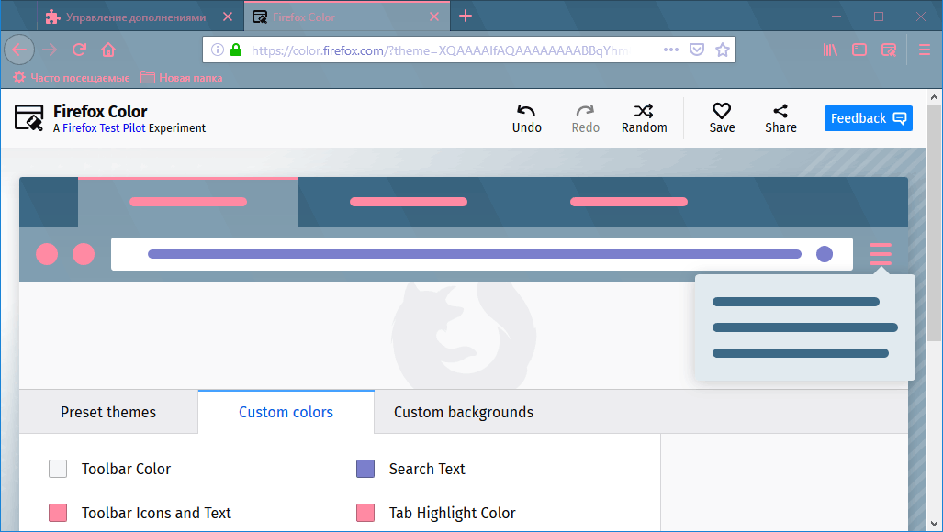Open Часто посещаемые bookmarks

point(71,77)
